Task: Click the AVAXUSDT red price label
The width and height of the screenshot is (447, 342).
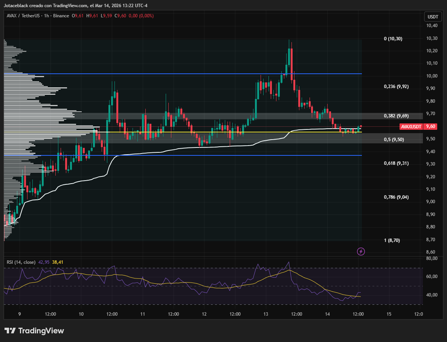Action: [411, 127]
